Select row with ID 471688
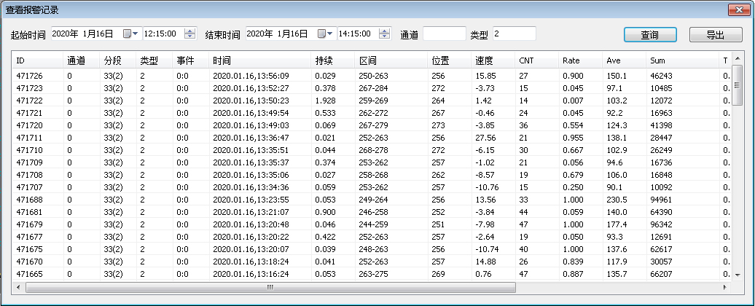 click(372, 200)
